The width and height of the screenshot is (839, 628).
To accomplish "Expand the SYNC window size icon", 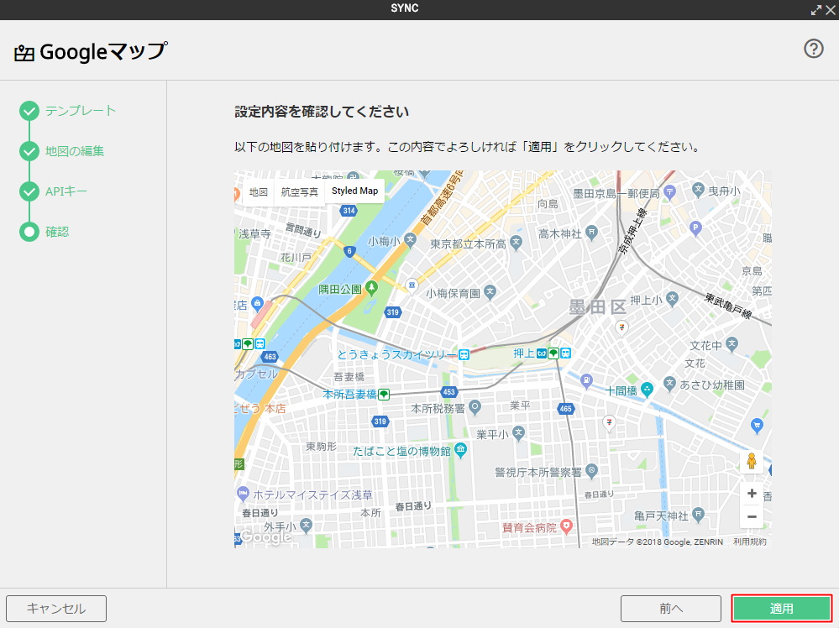I will pyautogui.click(x=816, y=9).
